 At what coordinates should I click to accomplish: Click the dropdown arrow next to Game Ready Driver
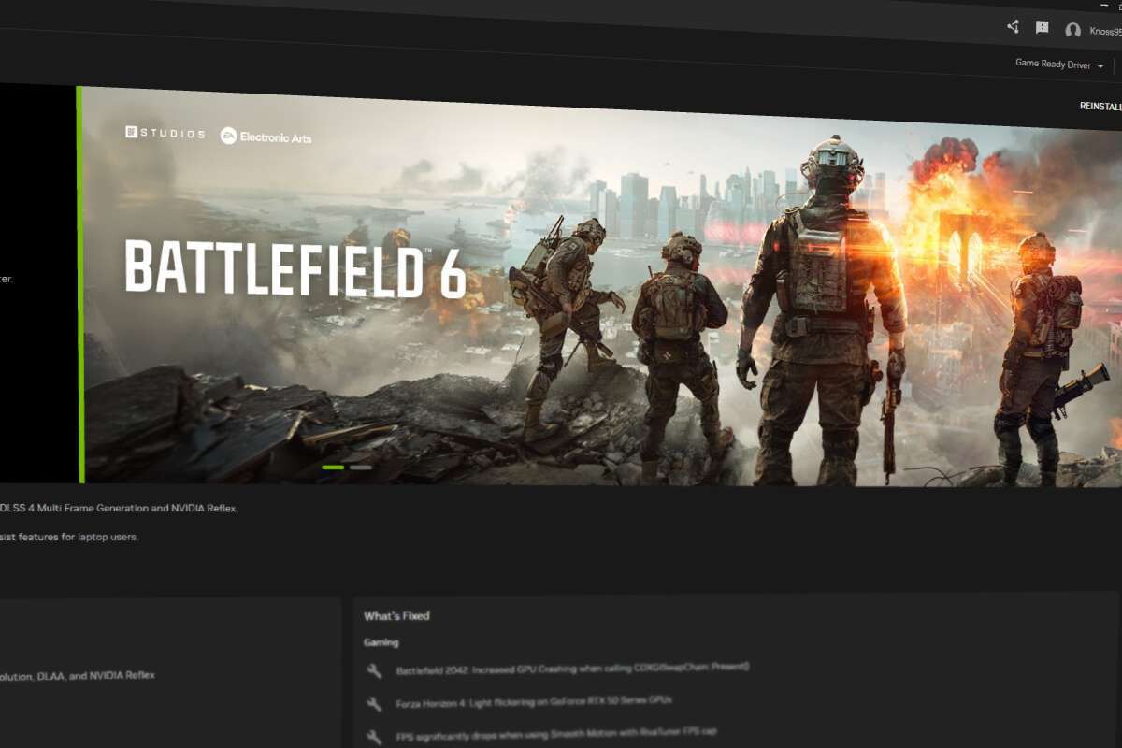[1100, 66]
